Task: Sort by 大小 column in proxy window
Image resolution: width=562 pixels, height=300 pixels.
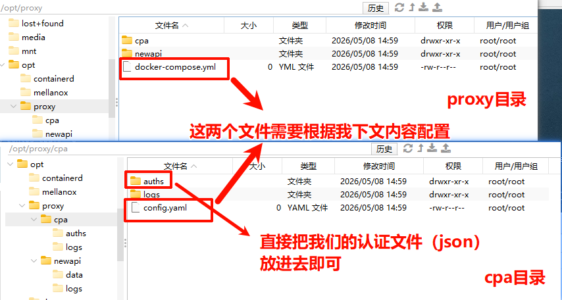Action: pyautogui.click(x=249, y=26)
